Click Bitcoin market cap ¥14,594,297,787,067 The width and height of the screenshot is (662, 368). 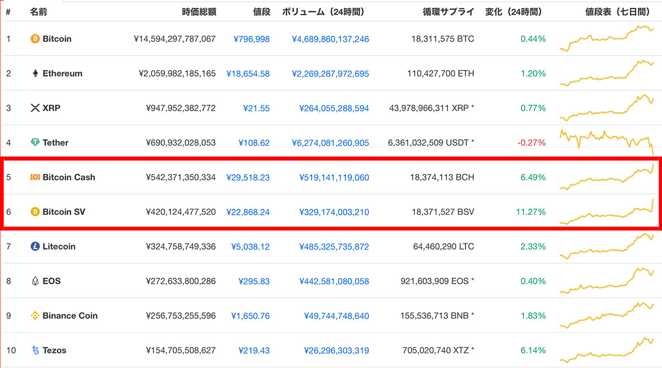pos(175,39)
